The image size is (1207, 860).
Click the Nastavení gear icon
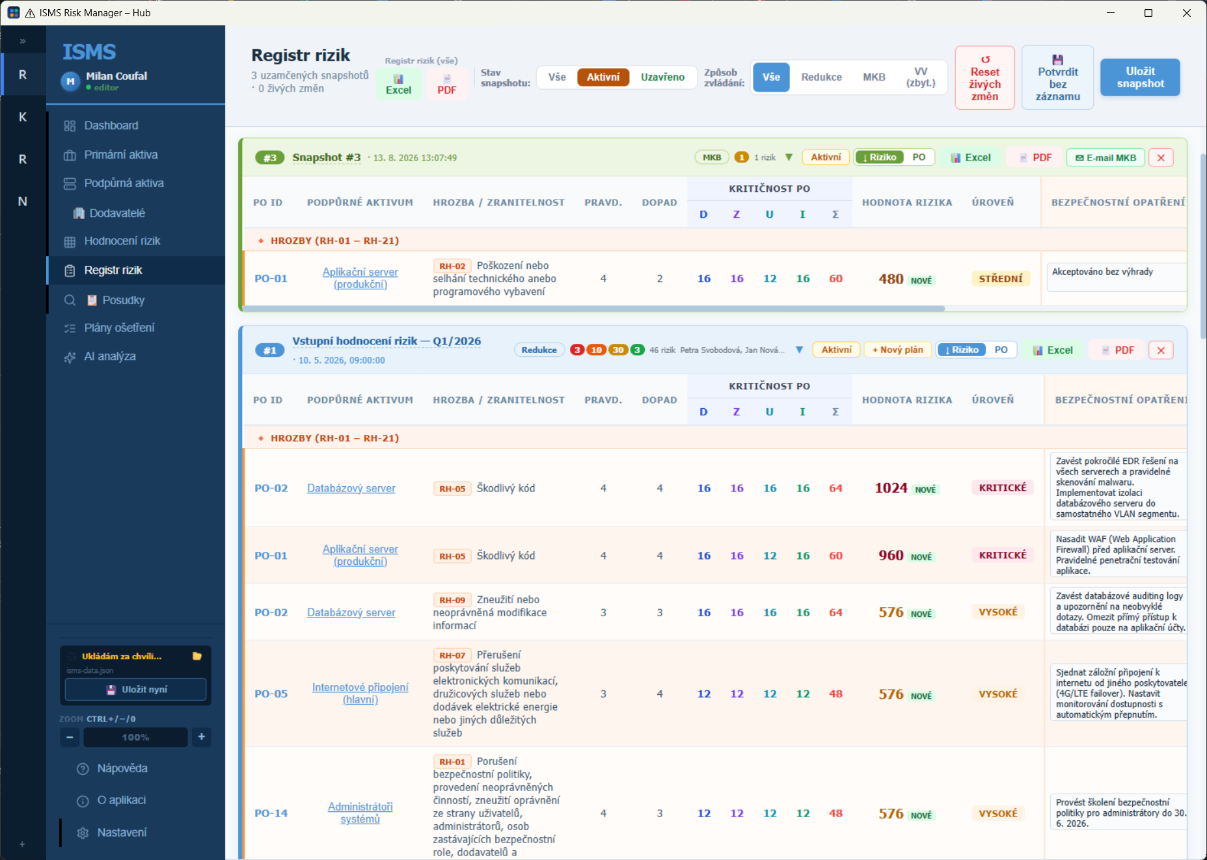(x=83, y=833)
